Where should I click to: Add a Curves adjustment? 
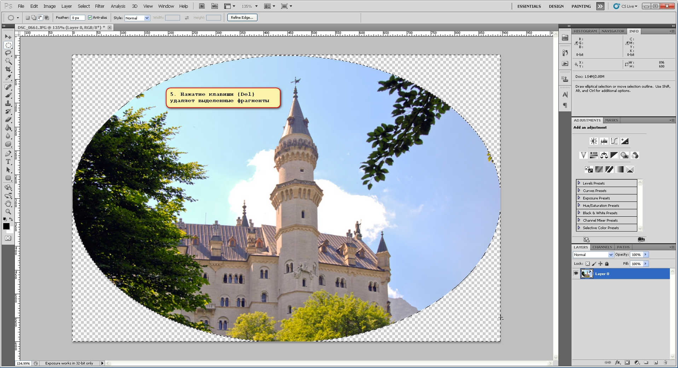point(614,141)
